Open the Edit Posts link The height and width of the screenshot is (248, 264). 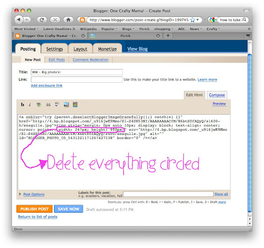click(57, 60)
